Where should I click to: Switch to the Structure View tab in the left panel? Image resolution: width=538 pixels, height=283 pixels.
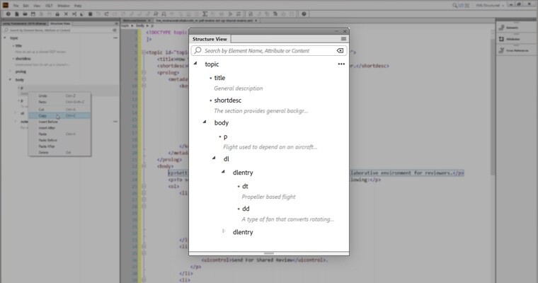click(x=60, y=23)
